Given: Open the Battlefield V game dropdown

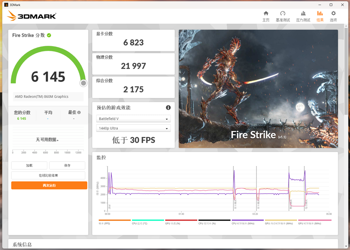Looking at the screenshot, I should pyautogui.click(x=133, y=119).
